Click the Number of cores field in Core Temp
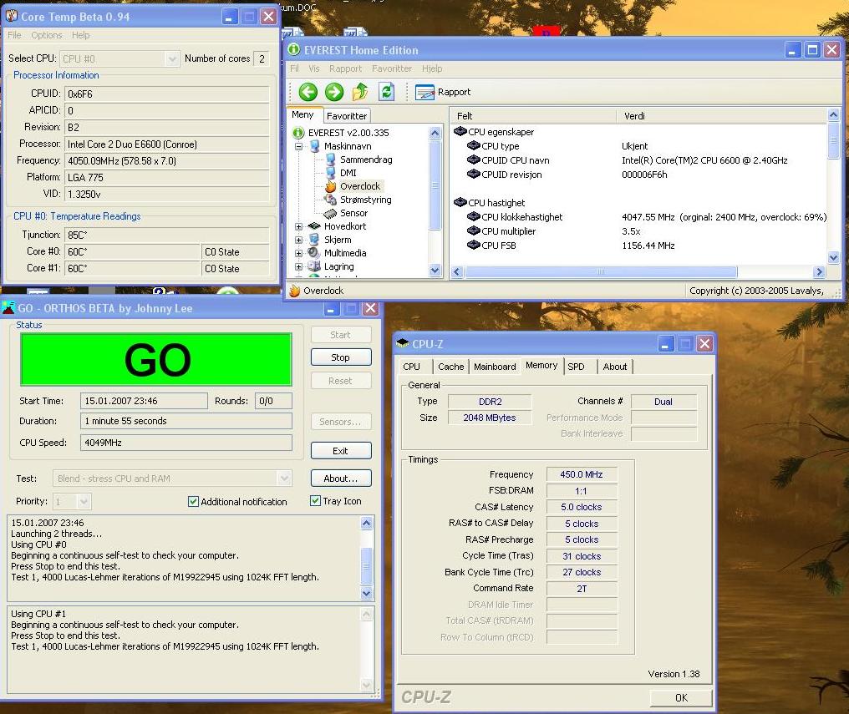 click(x=262, y=58)
